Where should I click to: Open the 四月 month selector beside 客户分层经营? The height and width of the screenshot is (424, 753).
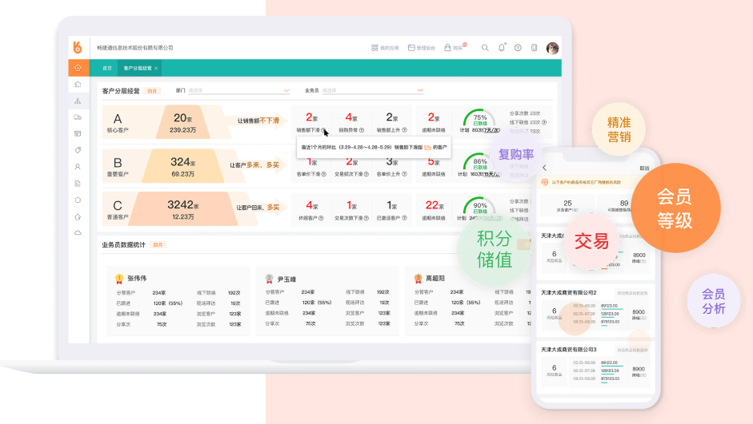(153, 91)
